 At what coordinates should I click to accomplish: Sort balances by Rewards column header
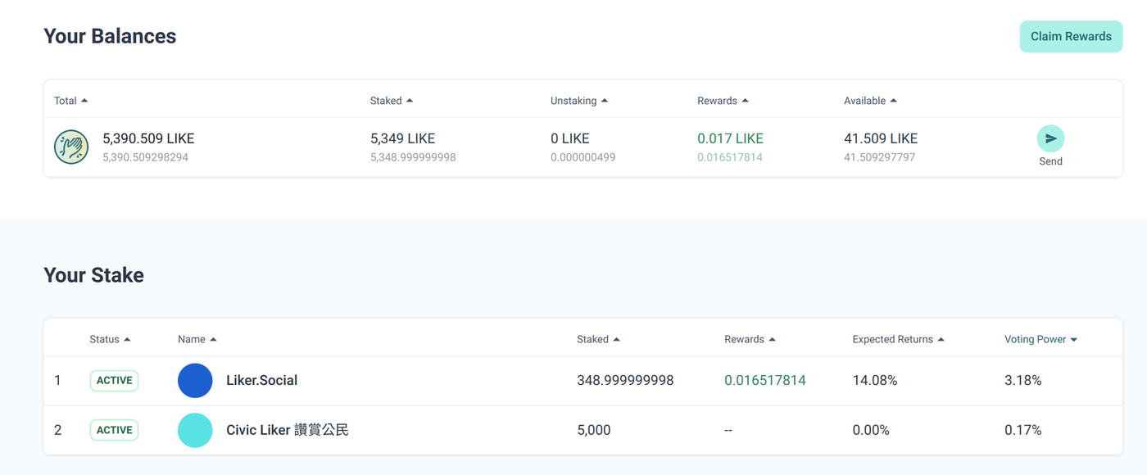click(723, 101)
